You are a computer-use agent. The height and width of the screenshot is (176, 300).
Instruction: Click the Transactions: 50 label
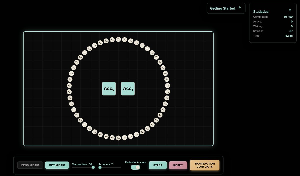click(x=82, y=164)
